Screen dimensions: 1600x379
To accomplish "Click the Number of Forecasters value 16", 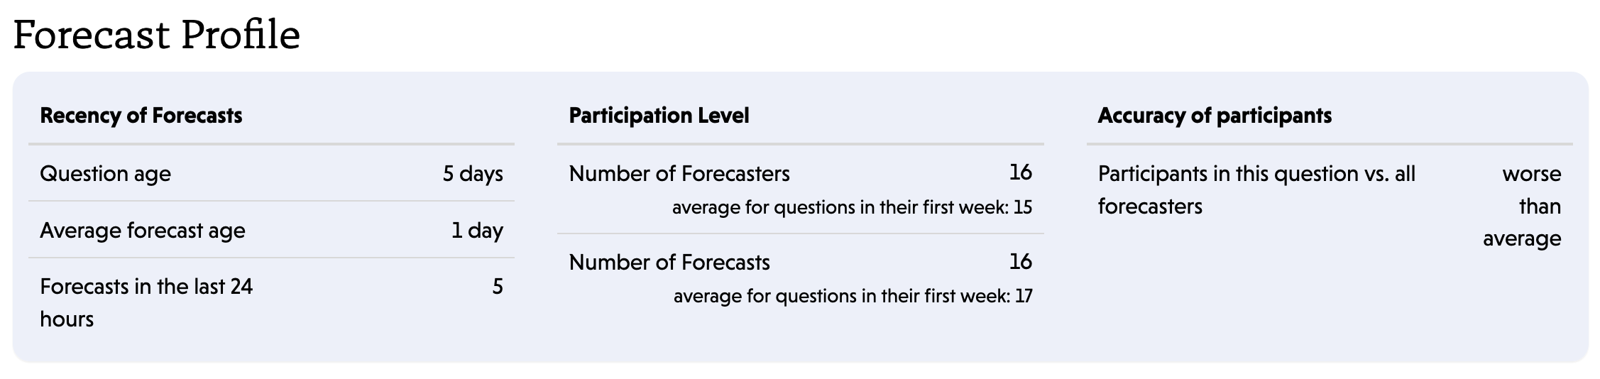I will 1021,172.
